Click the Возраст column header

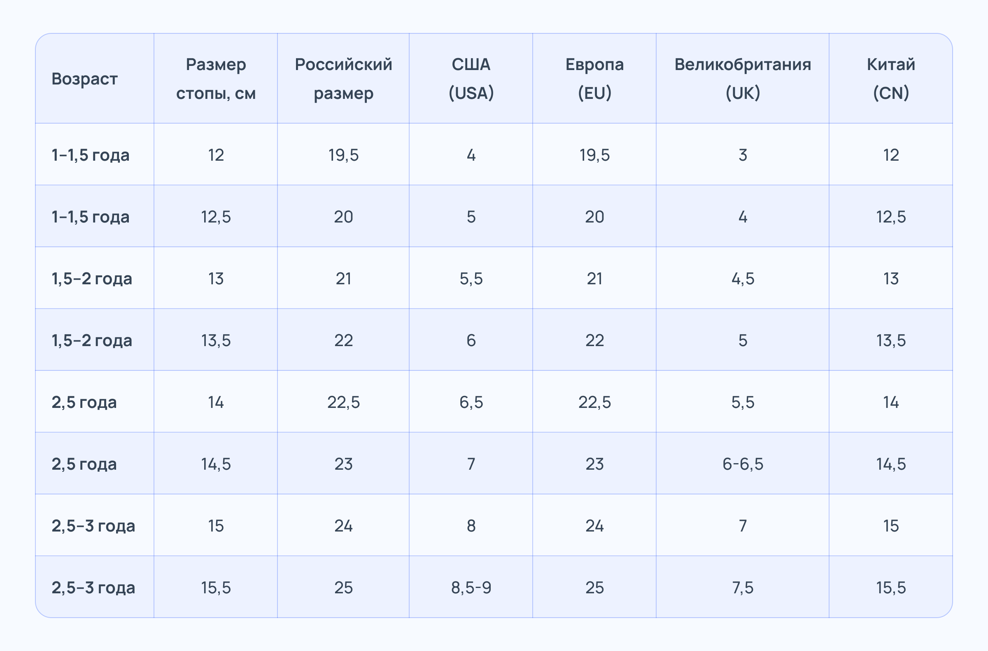[x=85, y=79]
